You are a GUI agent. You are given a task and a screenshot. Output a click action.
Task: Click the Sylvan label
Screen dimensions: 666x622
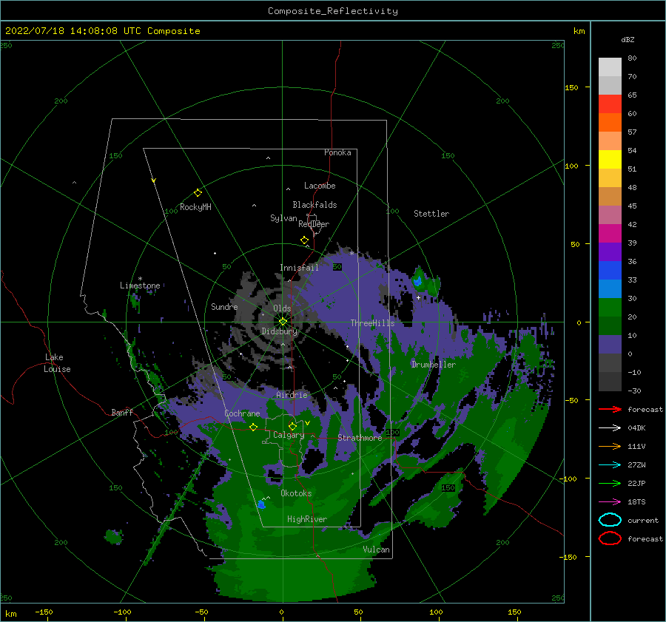coord(283,218)
